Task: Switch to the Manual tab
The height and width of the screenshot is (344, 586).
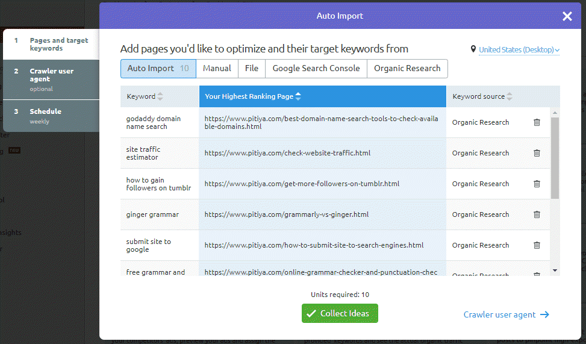Action: (217, 69)
